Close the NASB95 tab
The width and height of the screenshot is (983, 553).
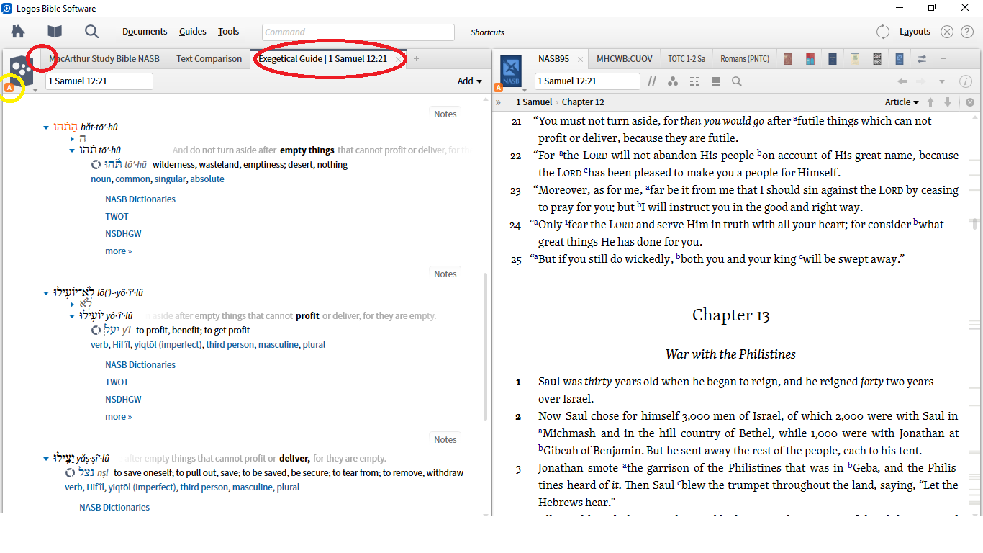click(581, 59)
